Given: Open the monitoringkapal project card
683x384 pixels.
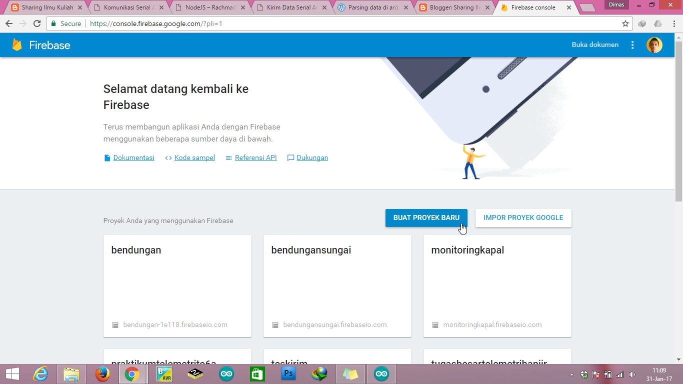Looking at the screenshot, I should click(497, 286).
